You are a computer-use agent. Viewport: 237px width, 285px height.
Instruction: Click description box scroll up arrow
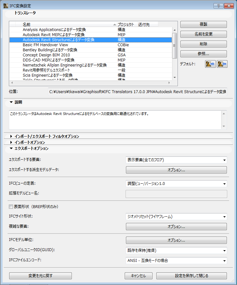coord(224,114)
